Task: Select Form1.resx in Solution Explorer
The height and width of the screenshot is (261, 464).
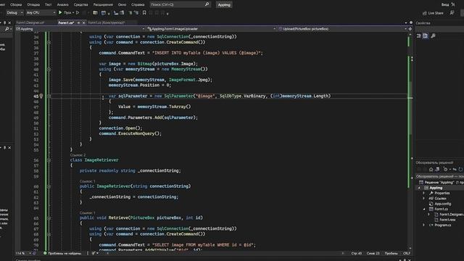Action: 447,220
